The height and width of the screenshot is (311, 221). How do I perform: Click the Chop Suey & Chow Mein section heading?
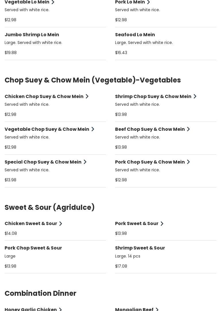pyautogui.click(x=93, y=80)
